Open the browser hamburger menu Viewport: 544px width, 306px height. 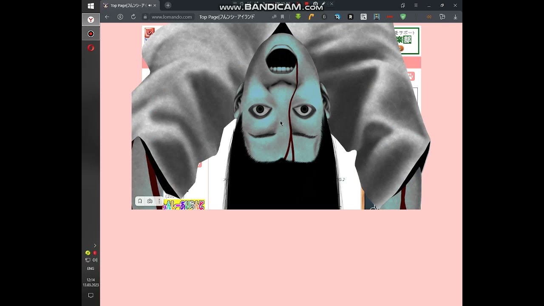pyautogui.click(x=416, y=6)
